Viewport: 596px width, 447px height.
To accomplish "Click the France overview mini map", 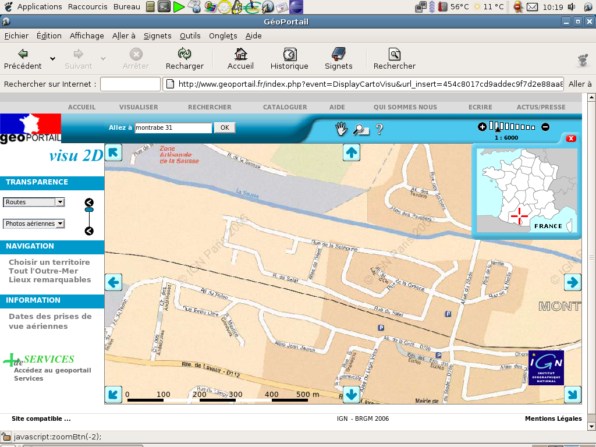I will [x=527, y=190].
